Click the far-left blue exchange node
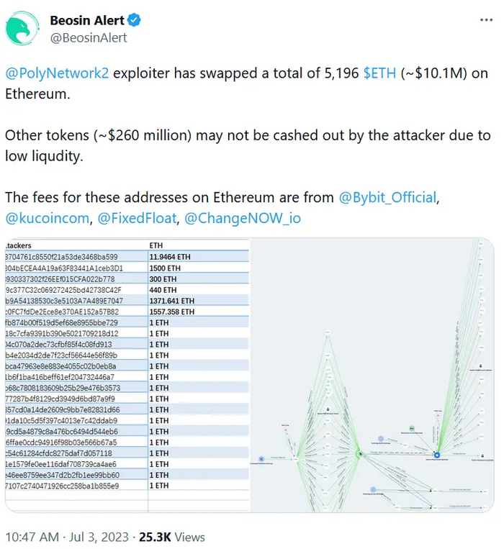504x549 pixels. (260, 458)
